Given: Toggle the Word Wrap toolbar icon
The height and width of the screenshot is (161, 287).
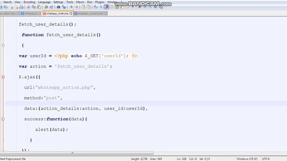Looking at the screenshot, I should click(96, 7).
